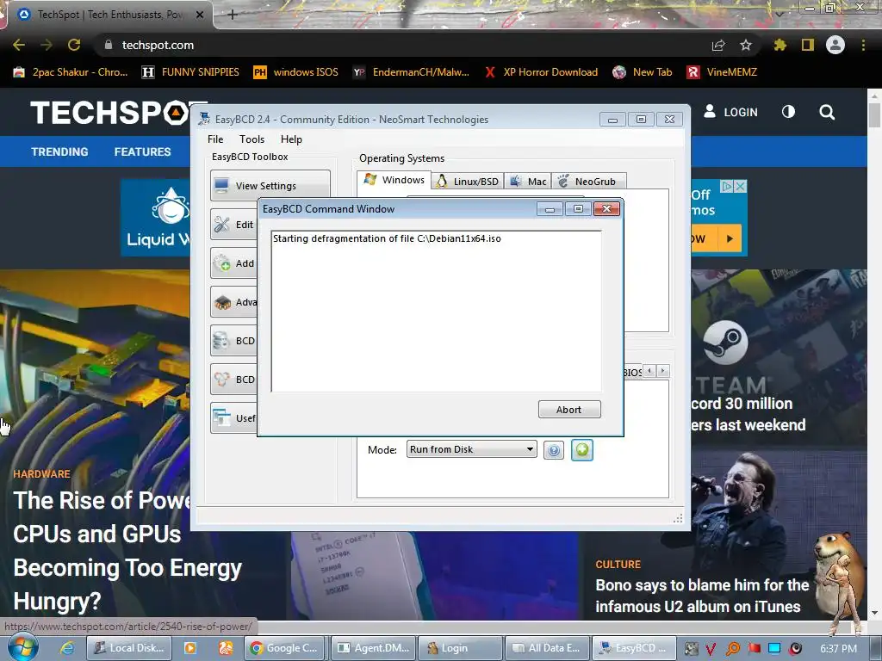
Task: Open the FUNNY SNIPPIES bookmark
Action: tap(190, 72)
